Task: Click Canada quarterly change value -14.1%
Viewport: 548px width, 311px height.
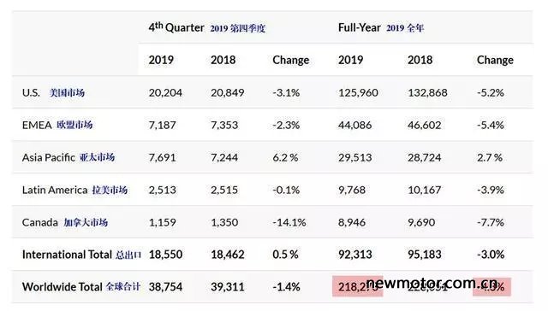Action: pos(289,222)
